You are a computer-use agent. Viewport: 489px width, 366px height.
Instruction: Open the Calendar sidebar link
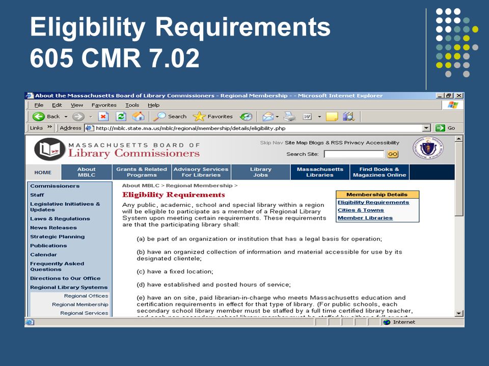[43, 255]
